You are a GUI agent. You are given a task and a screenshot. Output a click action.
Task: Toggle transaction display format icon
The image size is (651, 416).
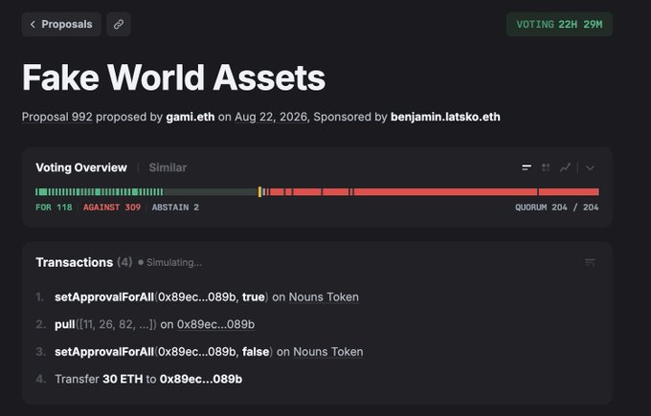(590, 263)
